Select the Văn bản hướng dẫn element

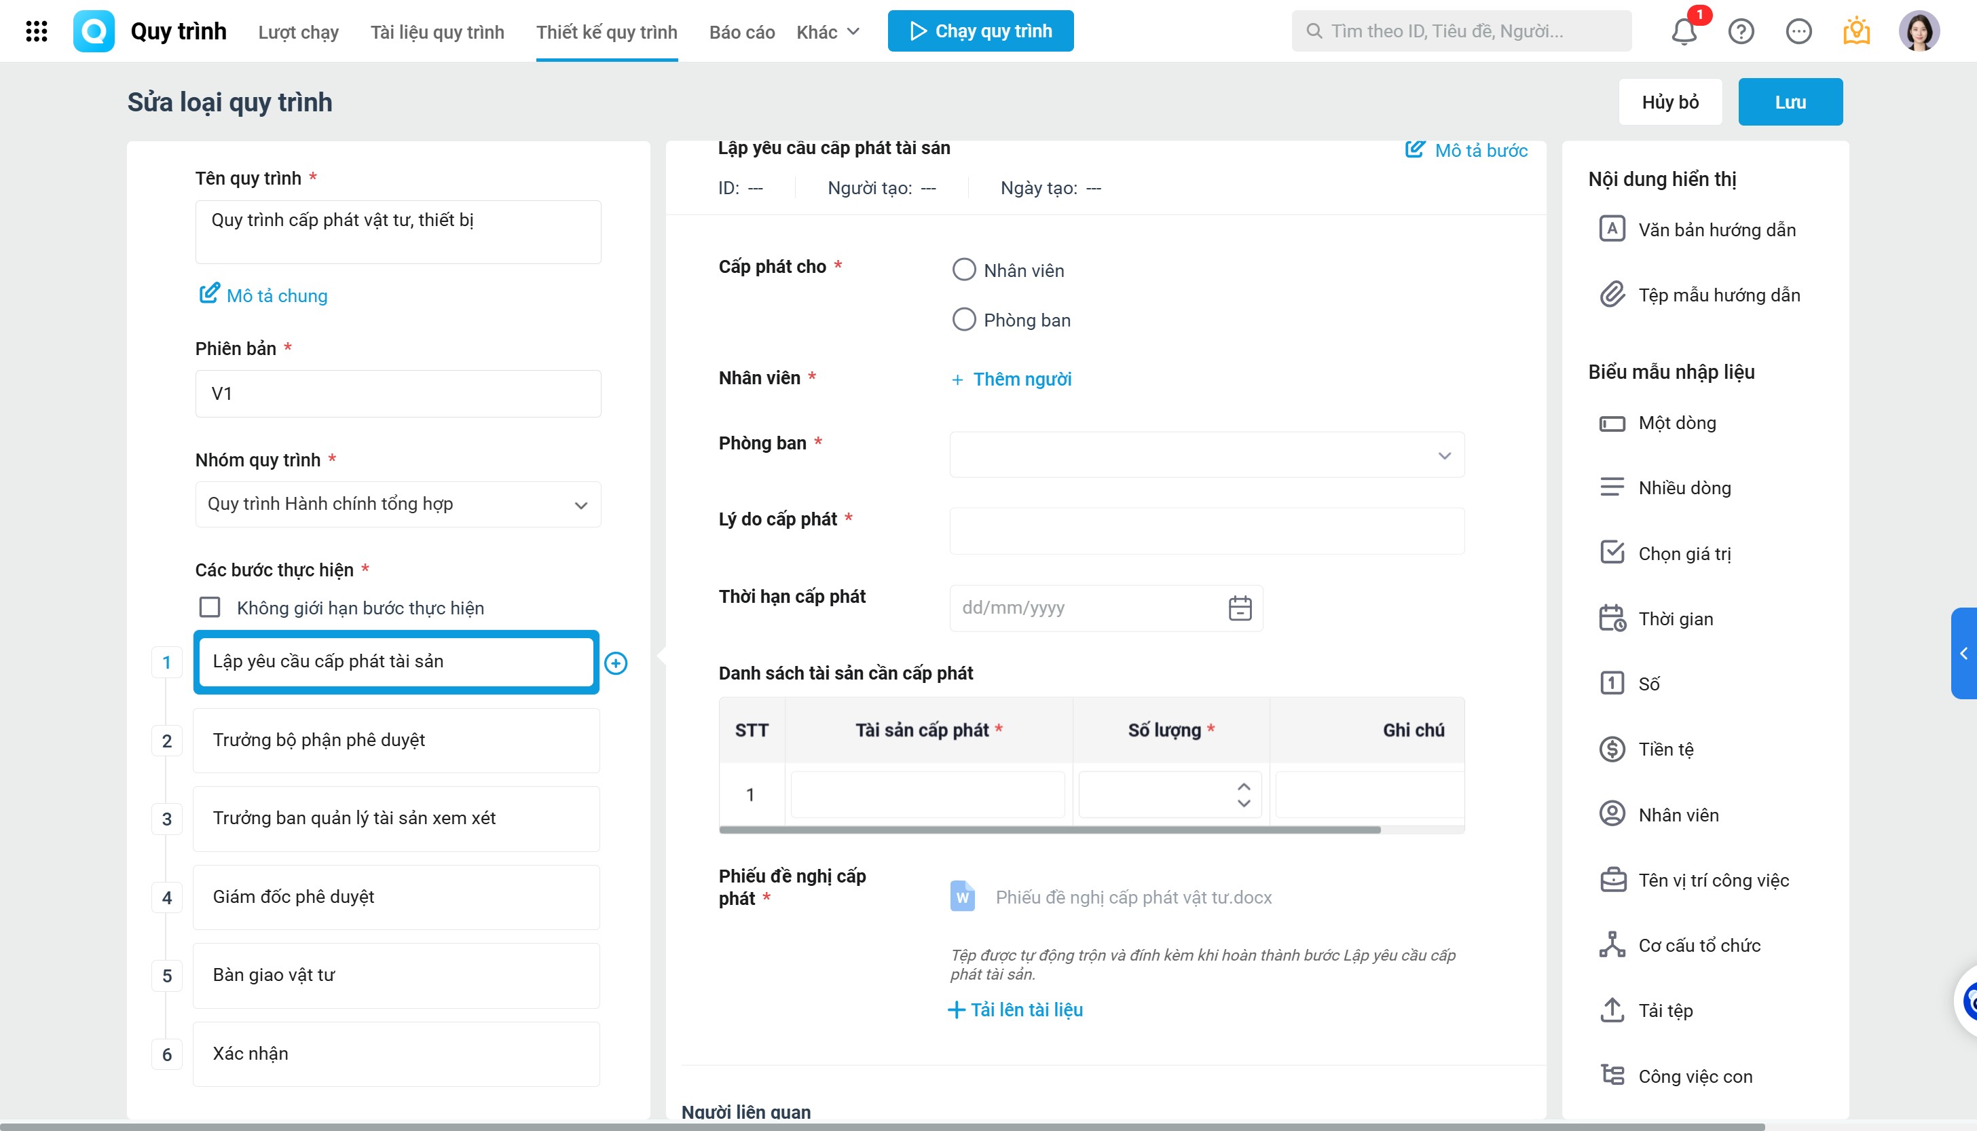(1697, 229)
